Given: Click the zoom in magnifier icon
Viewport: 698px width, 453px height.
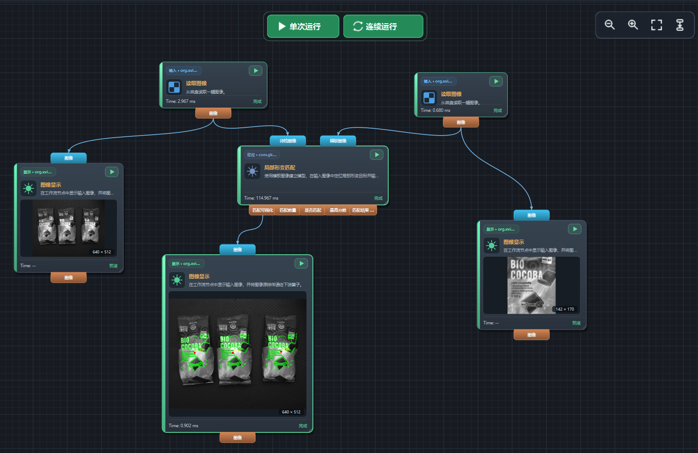Looking at the screenshot, I should (x=633, y=25).
